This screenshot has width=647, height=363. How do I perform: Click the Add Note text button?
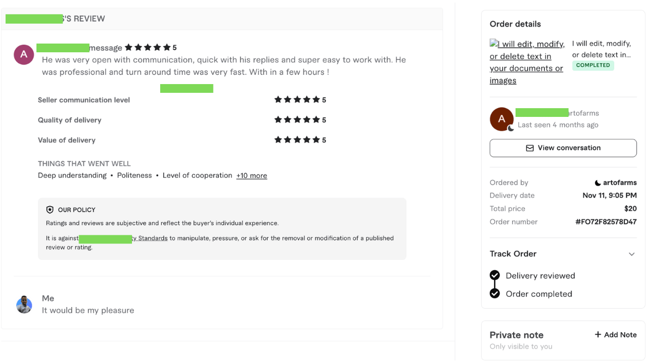(x=620, y=335)
